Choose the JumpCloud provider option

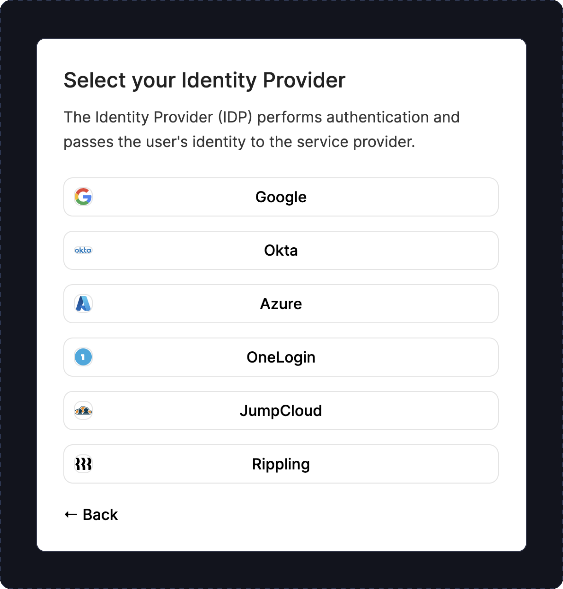[x=281, y=411]
